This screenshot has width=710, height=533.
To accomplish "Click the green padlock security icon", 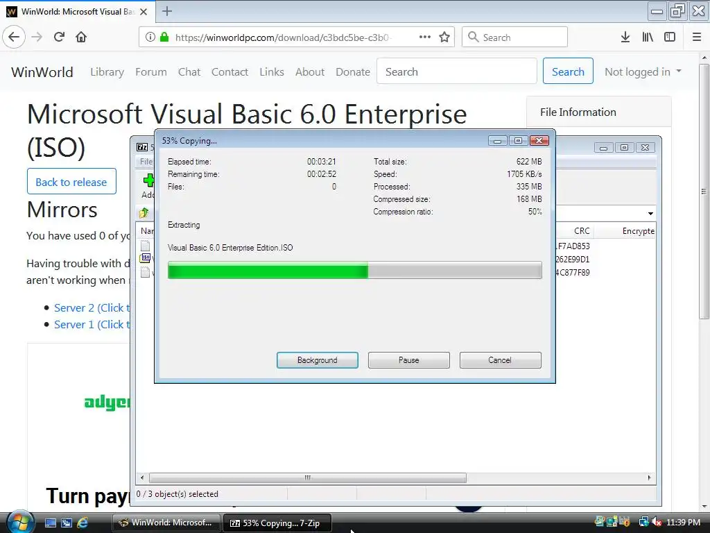I will [x=164, y=37].
